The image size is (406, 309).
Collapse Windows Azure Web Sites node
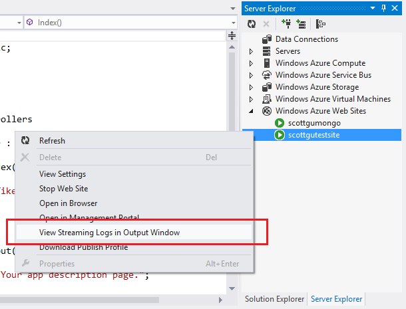tap(251, 111)
